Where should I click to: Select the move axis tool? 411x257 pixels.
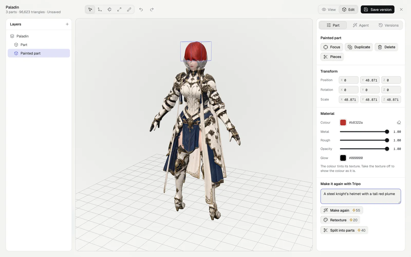click(x=100, y=10)
